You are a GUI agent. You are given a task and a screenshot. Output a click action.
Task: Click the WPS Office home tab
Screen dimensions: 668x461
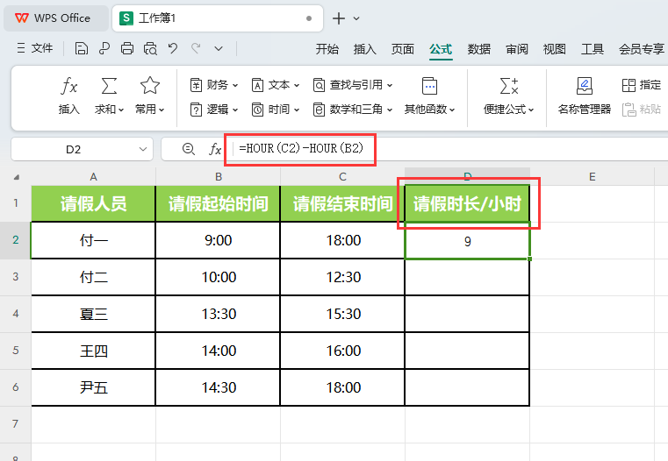click(x=56, y=18)
